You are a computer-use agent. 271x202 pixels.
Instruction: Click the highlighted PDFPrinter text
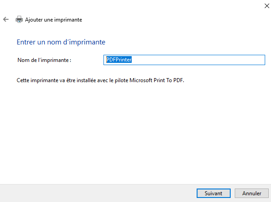click(118, 60)
